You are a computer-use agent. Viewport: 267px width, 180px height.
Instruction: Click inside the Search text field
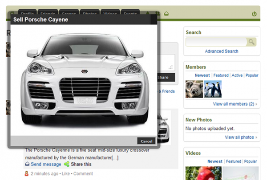coord(216,42)
